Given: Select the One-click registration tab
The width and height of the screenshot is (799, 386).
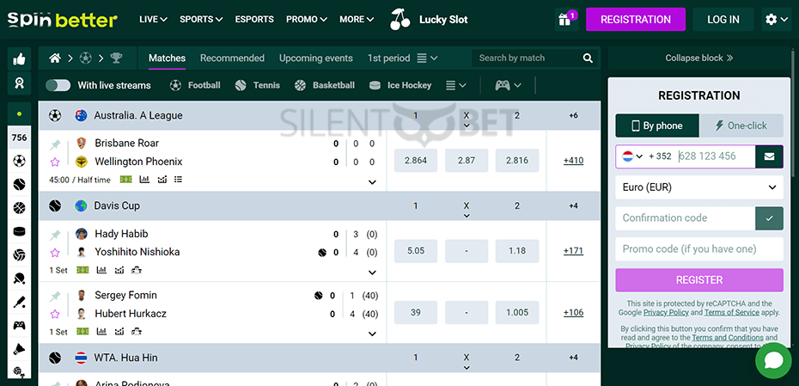Looking at the screenshot, I should [x=741, y=126].
